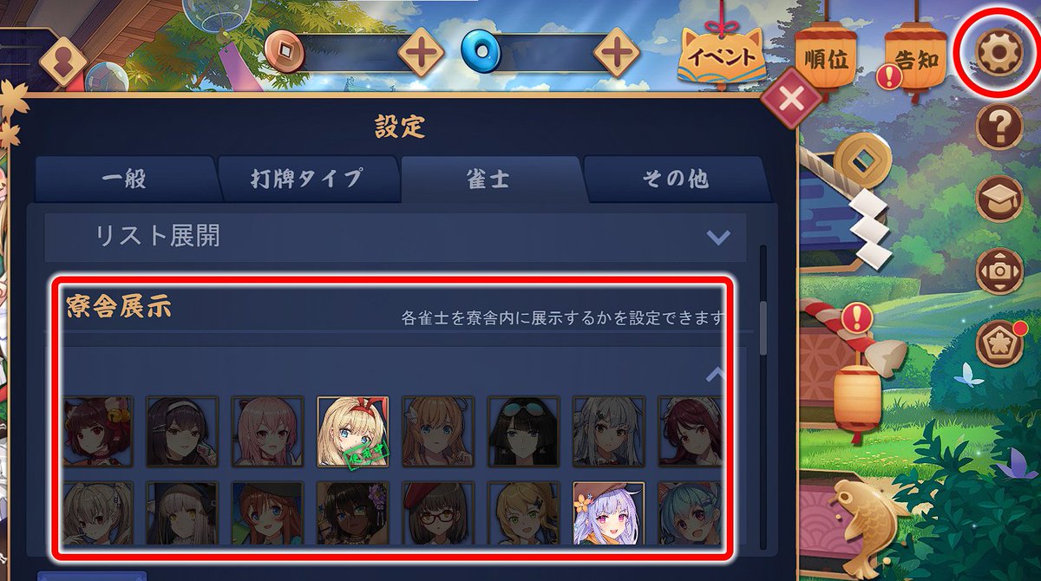Collapse the 寮舎展示 character list chevron
Viewport: 1041px width, 581px height.
[x=716, y=375]
